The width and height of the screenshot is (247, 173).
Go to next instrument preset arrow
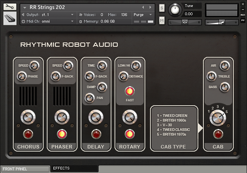(x=150, y=7)
